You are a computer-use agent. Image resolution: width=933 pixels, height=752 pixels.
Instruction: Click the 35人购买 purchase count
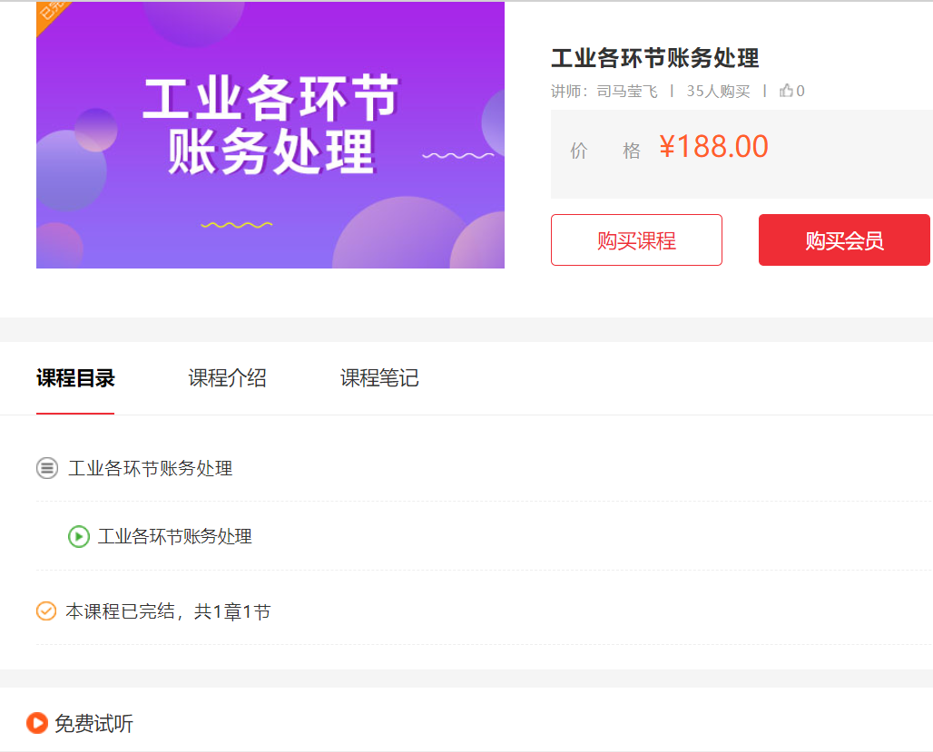point(718,91)
